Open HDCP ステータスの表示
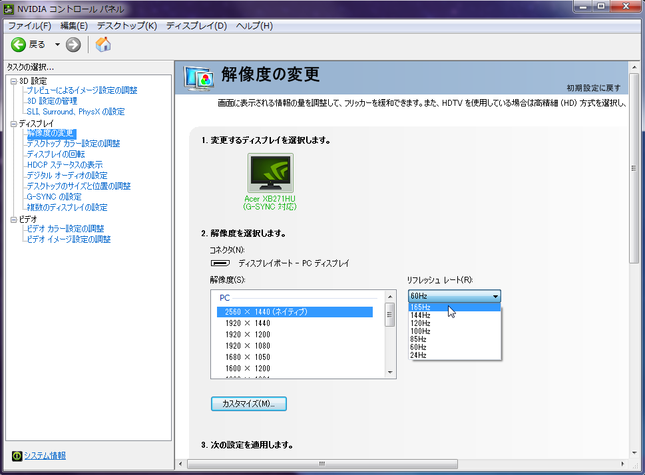 pyautogui.click(x=65, y=166)
